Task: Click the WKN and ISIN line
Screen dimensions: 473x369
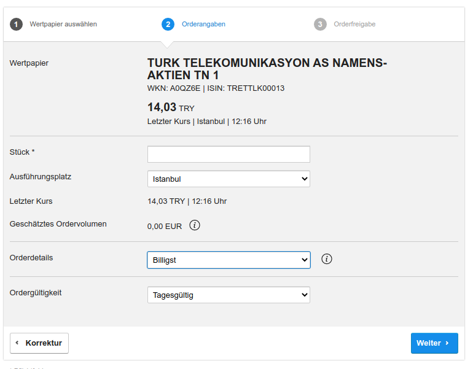Action: click(x=216, y=88)
